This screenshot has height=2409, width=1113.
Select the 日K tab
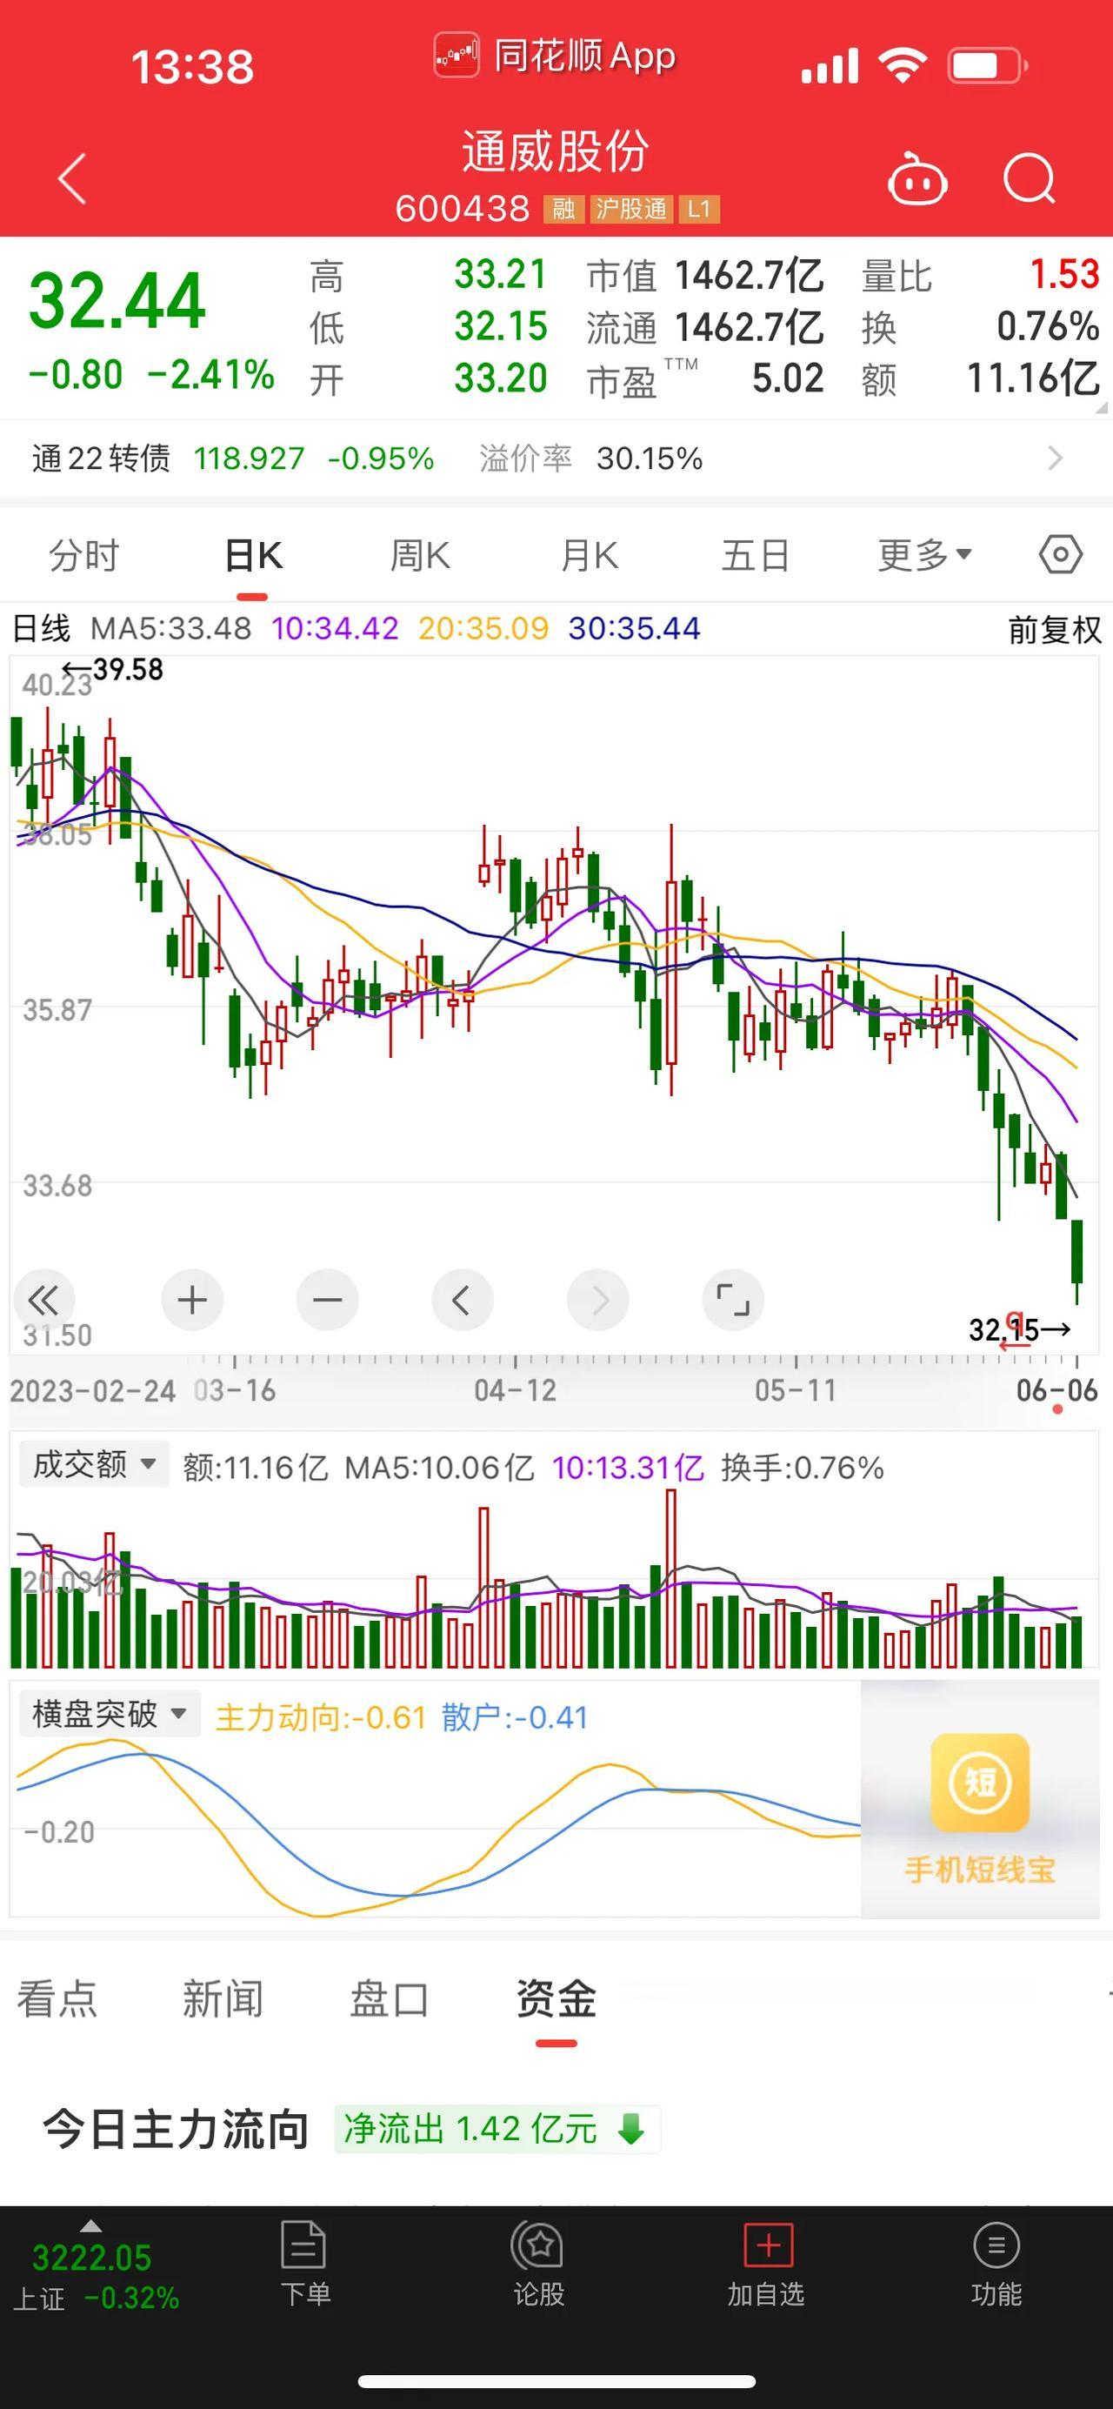click(x=253, y=556)
